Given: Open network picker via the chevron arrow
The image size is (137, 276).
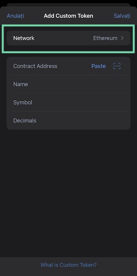Looking at the screenshot, I should point(123,38).
